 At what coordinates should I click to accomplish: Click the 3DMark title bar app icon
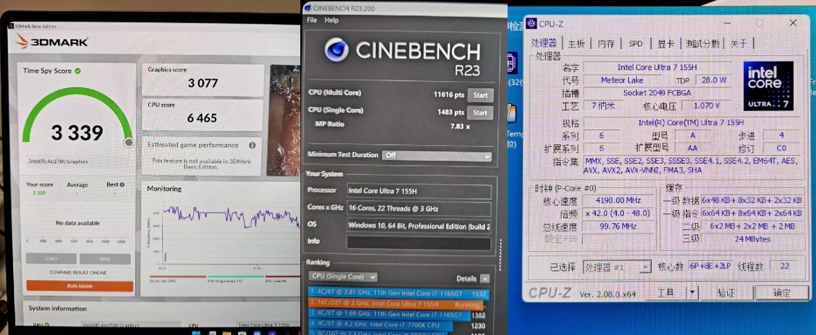coord(10,25)
